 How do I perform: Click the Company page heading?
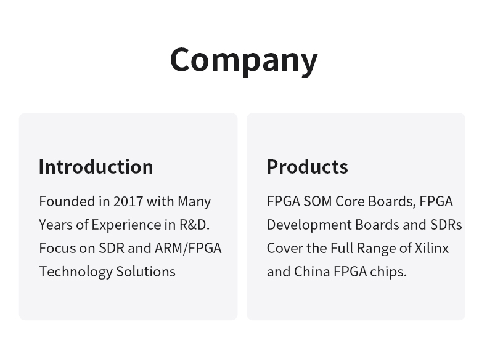tap(243, 60)
